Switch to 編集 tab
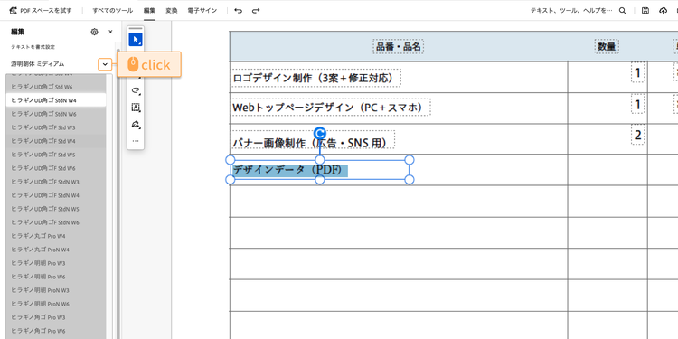The image size is (678, 339). [149, 11]
